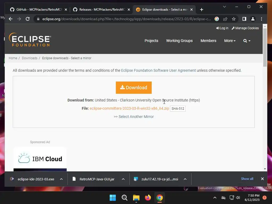
Task: Expand options for eclipse-ide-2023-03.exe download
Action: (61, 179)
